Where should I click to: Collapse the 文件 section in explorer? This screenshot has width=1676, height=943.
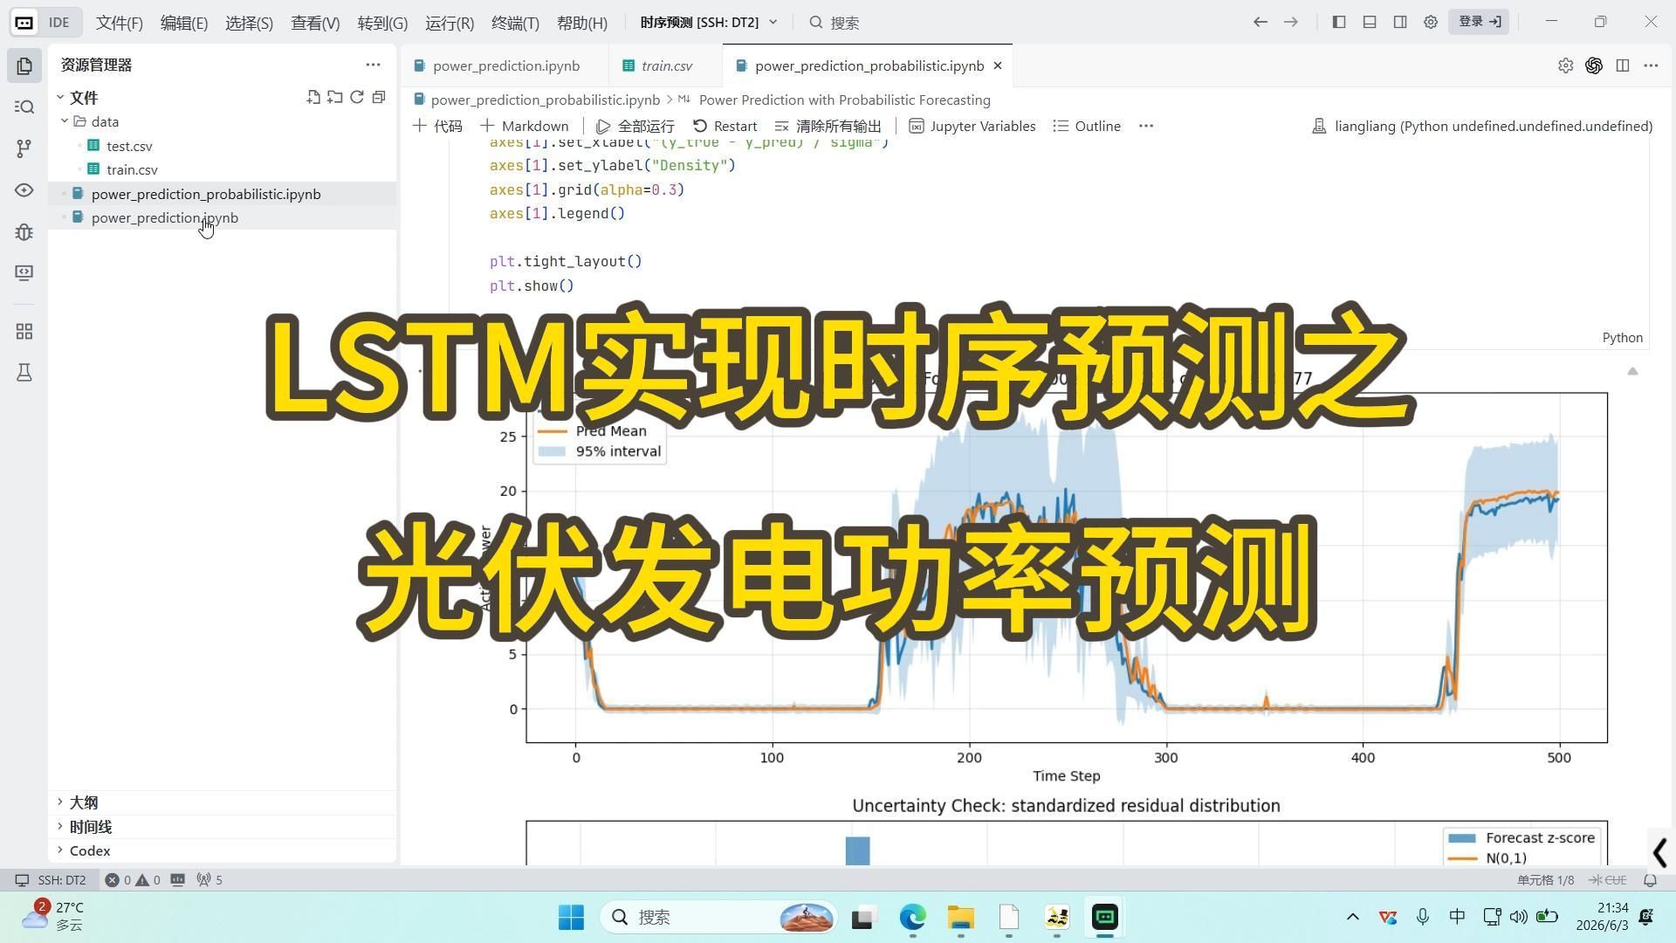click(85, 97)
